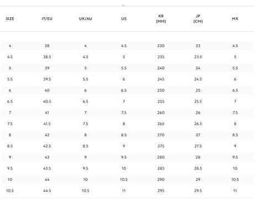Select the JP (CM) column header
Screen dimensions: 262x200
(x=198, y=19)
